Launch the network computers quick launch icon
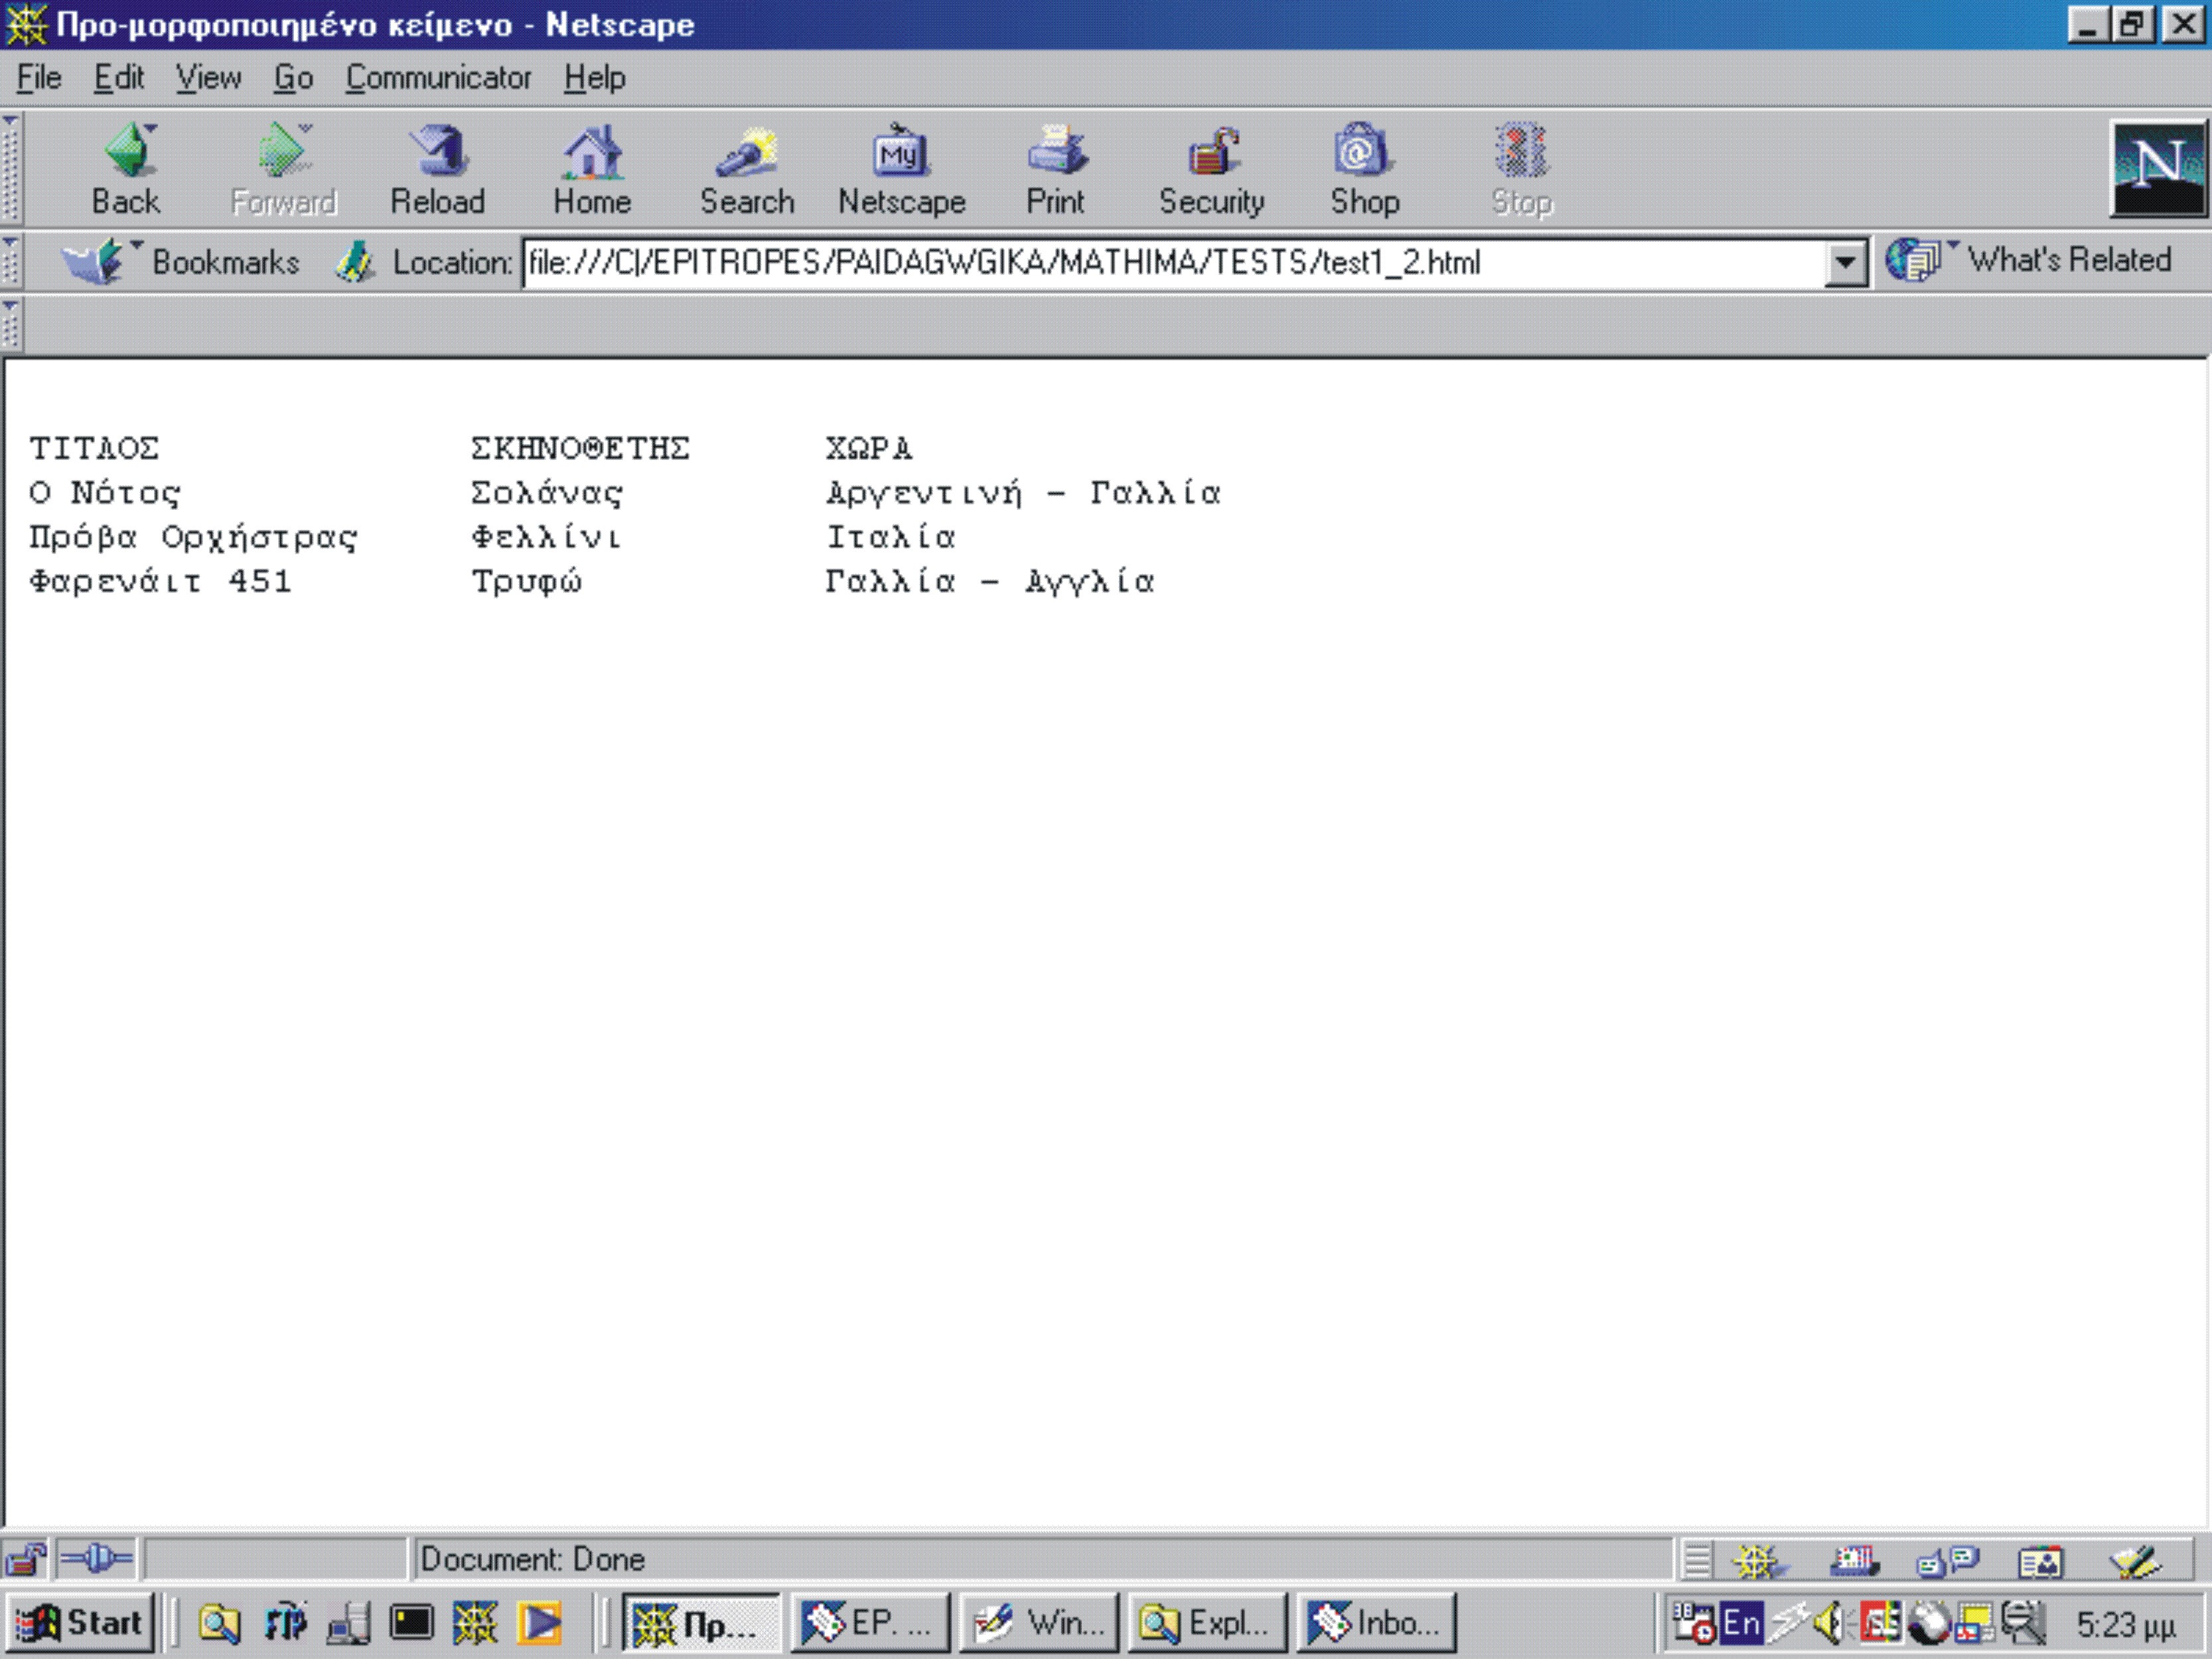 [349, 1623]
